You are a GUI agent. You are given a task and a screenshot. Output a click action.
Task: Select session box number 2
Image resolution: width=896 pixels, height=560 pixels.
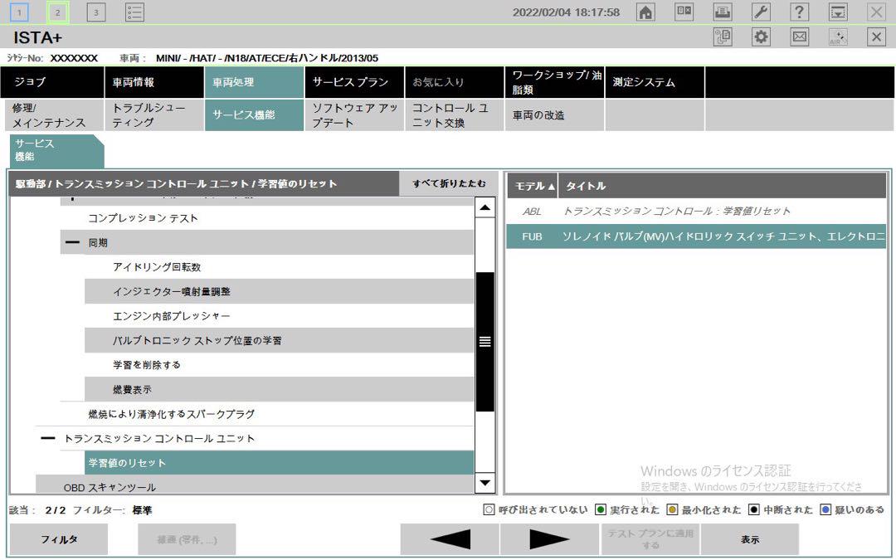coord(58,12)
